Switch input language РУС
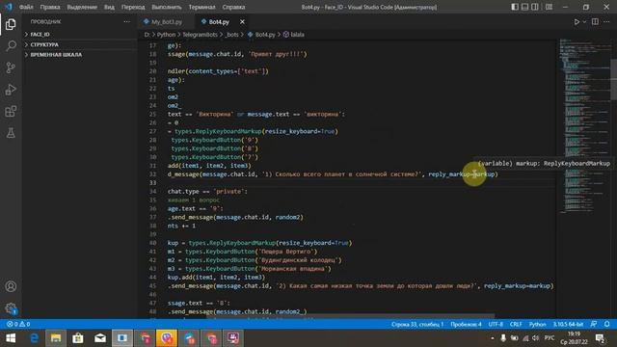This screenshot has width=617, height=347. pyautogui.click(x=550, y=338)
